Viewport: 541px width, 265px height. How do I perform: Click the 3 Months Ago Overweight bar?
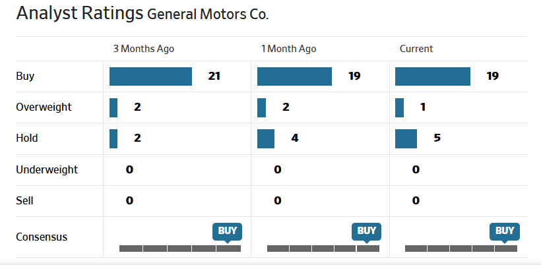pos(113,107)
